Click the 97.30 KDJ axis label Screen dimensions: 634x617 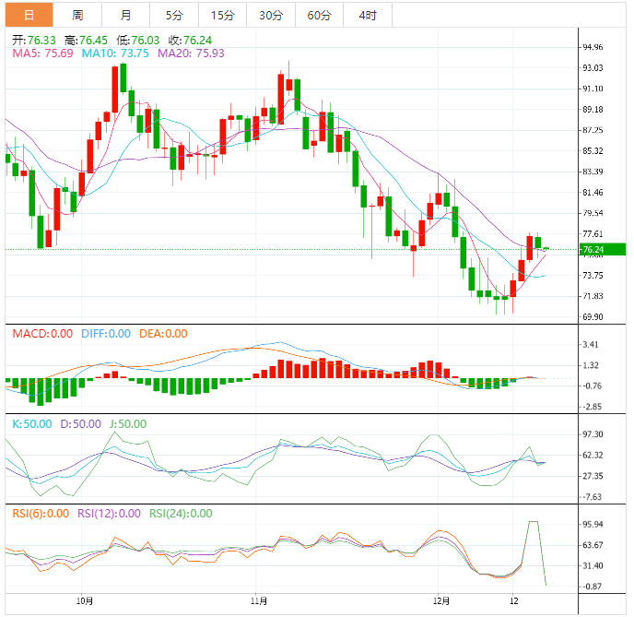(x=593, y=434)
